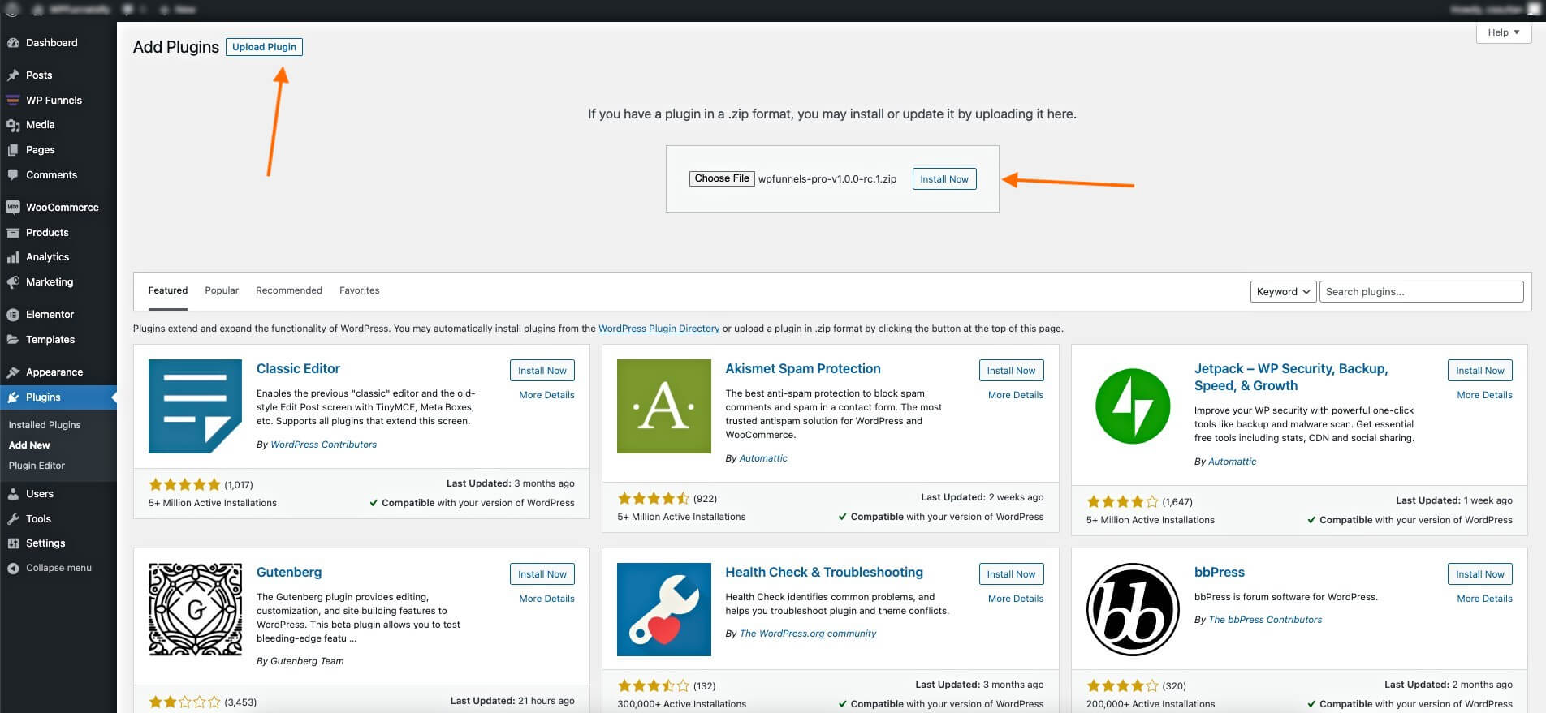Viewport: 1546px width, 713px height.
Task: Click the Comments bubble icon
Action: (13, 175)
